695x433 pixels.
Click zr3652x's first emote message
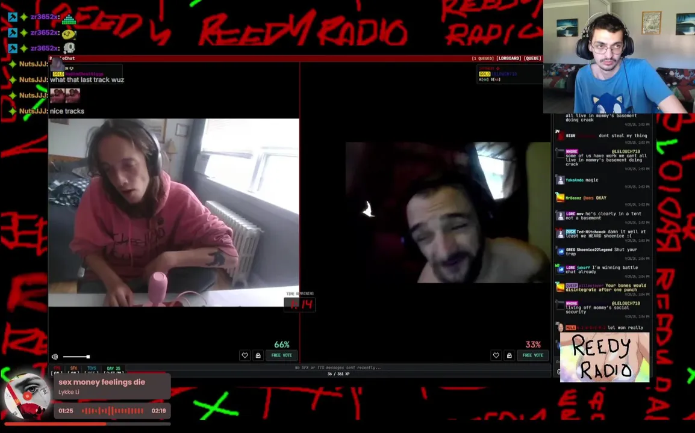69,19
